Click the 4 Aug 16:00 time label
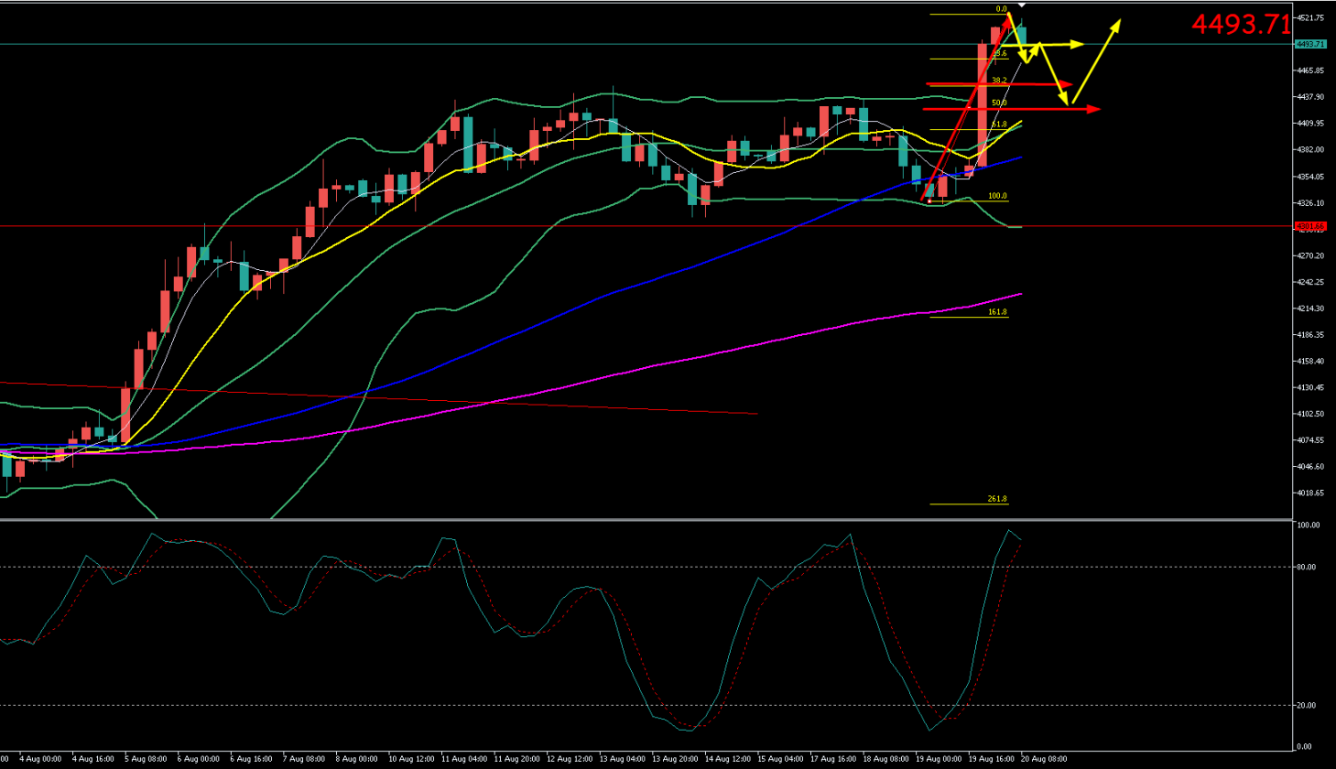Image resolution: width=1336 pixels, height=769 pixels. (x=93, y=759)
